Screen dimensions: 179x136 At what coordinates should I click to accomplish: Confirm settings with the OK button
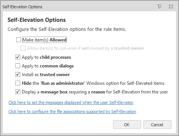point(127,125)
